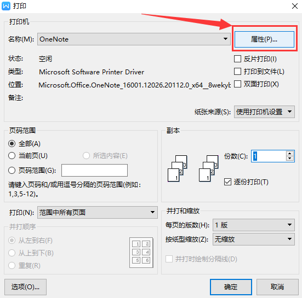This screenshot has width=302, height=298.
Task: Turn on 双面打印 duplex printing
Action: 237,84
